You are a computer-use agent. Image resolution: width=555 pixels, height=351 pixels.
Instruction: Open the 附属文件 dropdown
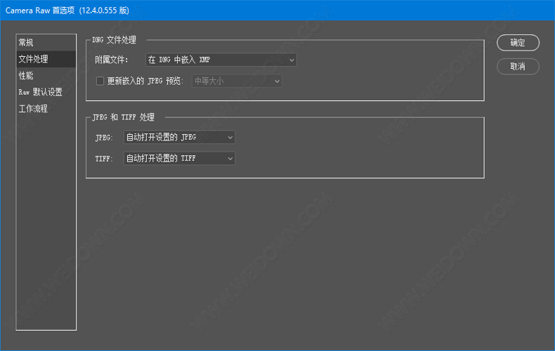221,60
